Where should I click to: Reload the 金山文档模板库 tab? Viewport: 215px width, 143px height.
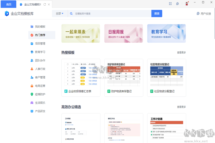(x=45, y=5)
